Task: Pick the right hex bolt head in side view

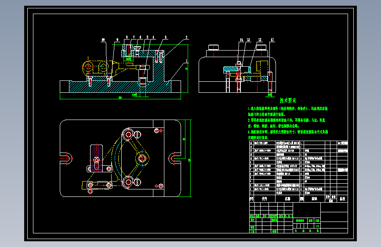Action: (x=261, y=47)
